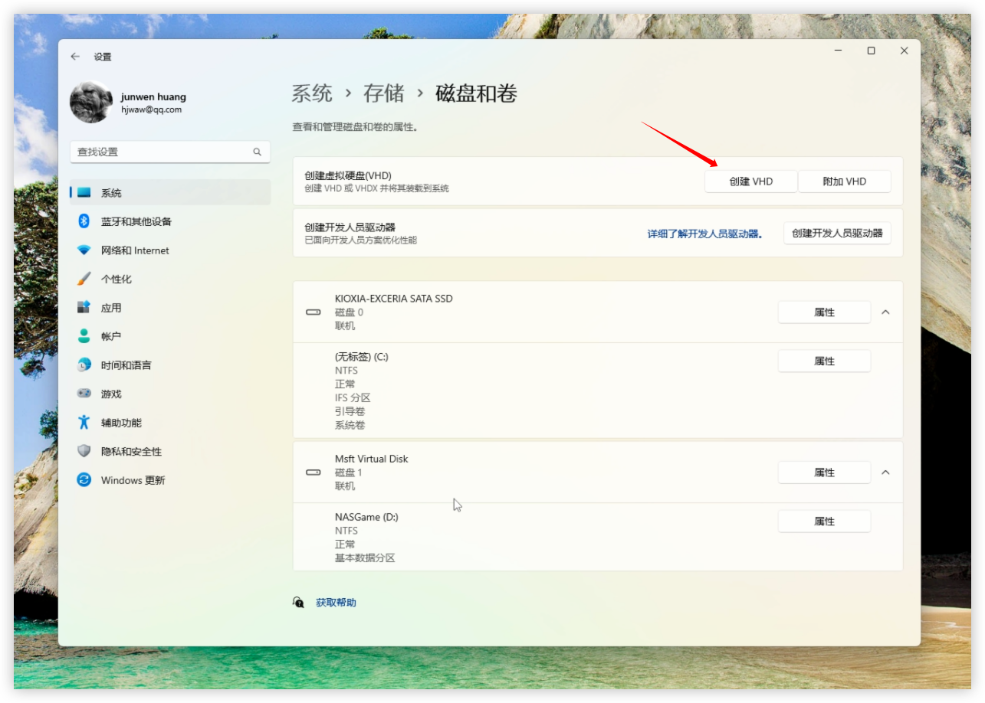The height and width of the screenshot is (703, 985).
Task: Open 网络和 Internet settings
Action: click(x=135, y=250)
